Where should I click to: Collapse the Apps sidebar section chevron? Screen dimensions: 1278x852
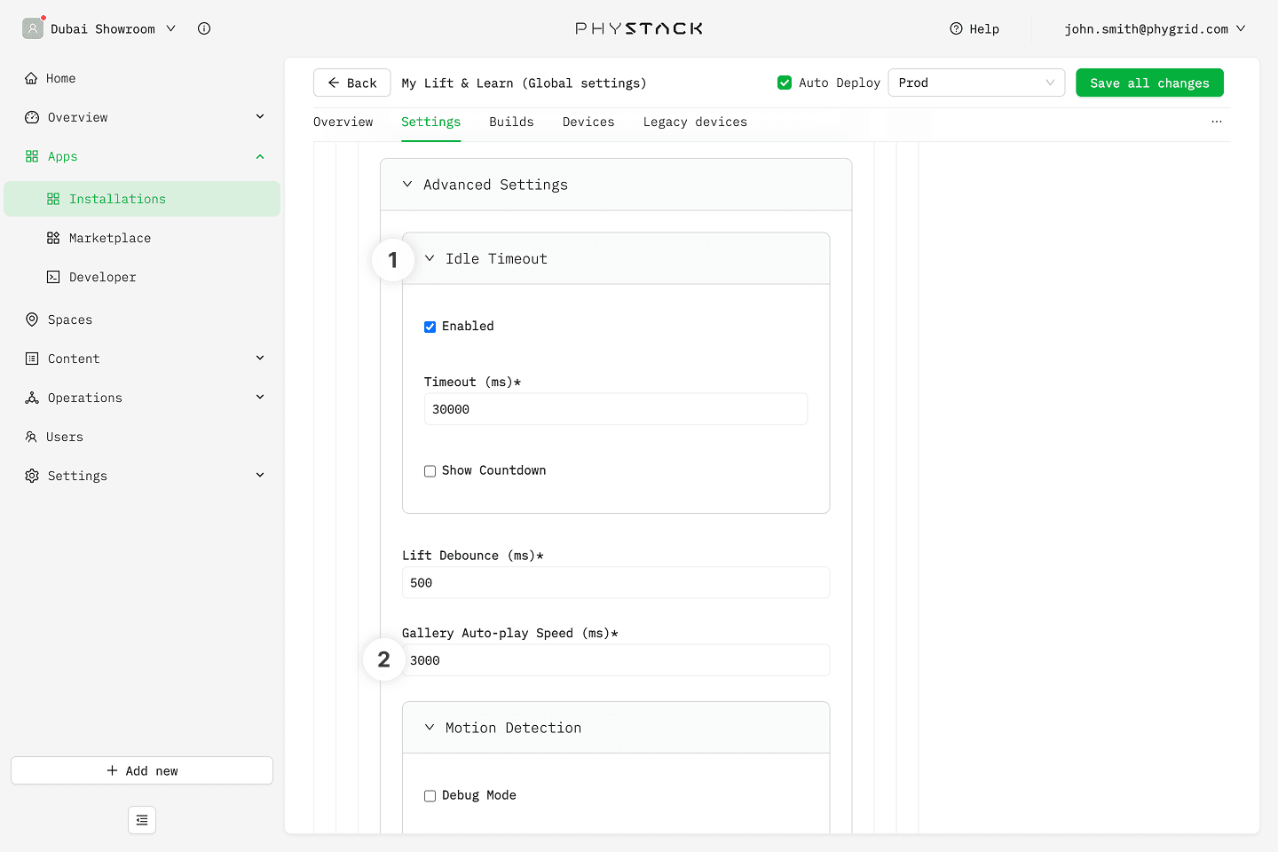260,156
